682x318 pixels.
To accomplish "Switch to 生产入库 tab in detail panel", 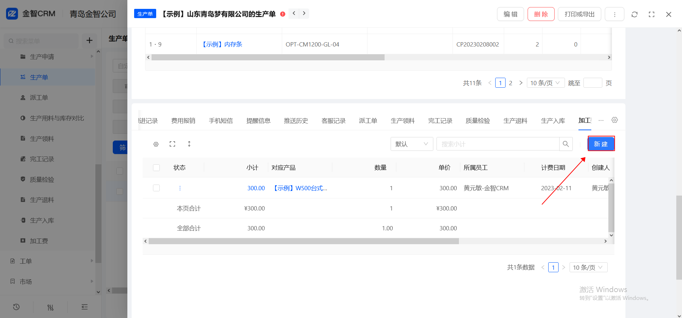I will point(553,121).
